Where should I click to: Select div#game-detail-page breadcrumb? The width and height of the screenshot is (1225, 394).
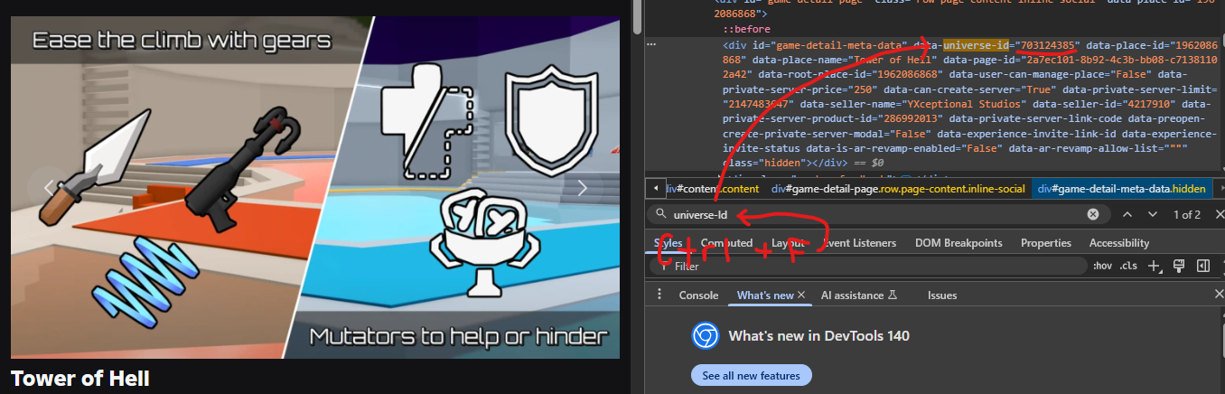click(x=898, y=189)
